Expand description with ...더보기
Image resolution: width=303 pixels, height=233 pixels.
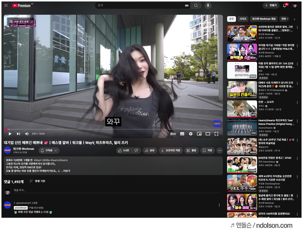pyautogui.click(x=66, y=171)
